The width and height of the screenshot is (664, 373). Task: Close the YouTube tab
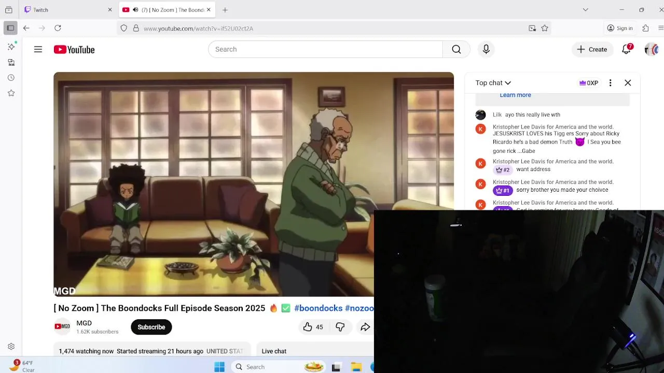(209, 10)
